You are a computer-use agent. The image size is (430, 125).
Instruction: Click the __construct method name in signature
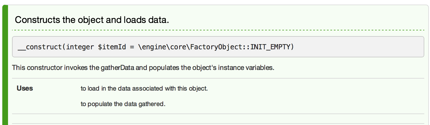pos(40,47)
